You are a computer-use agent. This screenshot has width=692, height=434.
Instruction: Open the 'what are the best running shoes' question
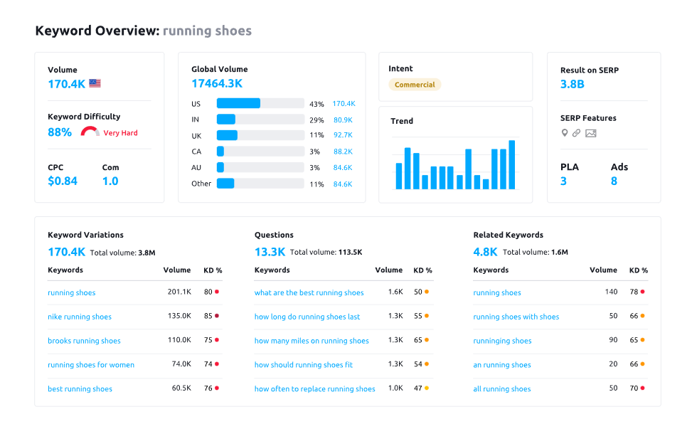coord(309,292)
